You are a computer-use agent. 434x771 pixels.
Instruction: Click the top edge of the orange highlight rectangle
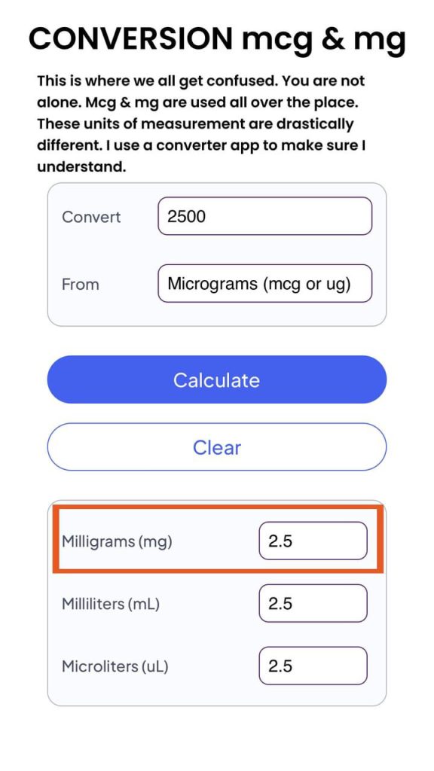coord(218,508)
